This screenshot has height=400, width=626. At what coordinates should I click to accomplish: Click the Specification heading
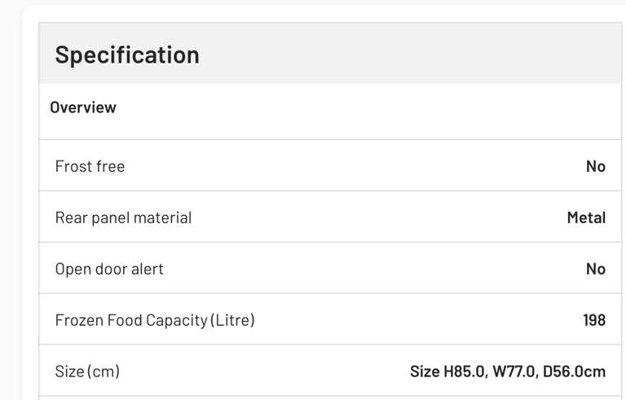click(x=127, y=55)
